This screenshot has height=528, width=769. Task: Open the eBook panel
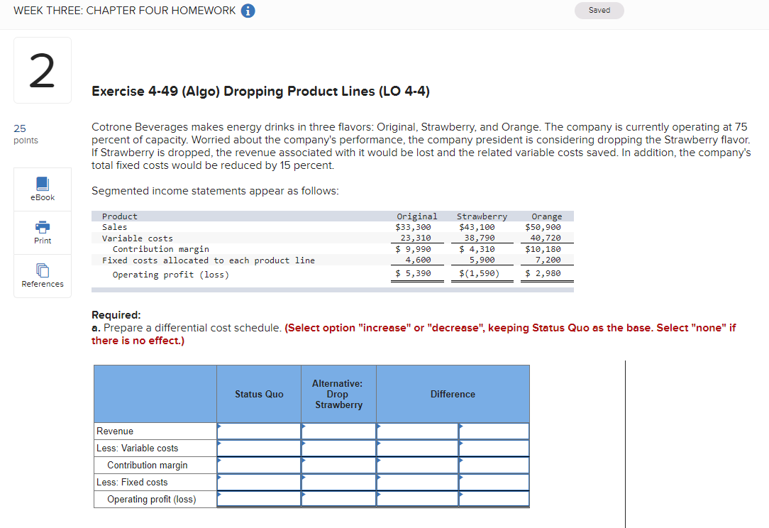[x=42, y=189]
